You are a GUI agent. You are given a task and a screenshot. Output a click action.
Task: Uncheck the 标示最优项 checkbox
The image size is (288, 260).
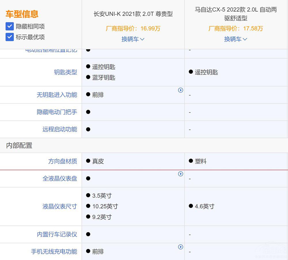10,37
